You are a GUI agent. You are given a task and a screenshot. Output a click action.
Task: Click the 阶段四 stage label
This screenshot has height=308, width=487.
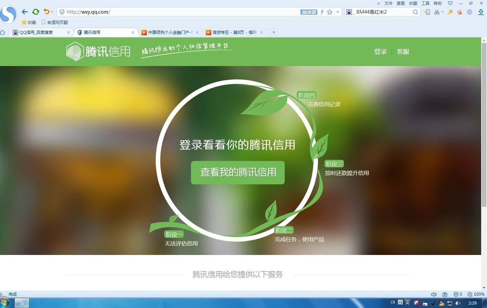(x=306, y=95)
